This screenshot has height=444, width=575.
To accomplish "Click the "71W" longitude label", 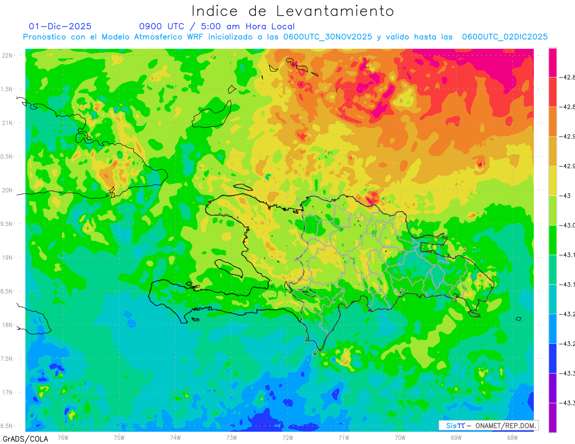I will [344, 437].
